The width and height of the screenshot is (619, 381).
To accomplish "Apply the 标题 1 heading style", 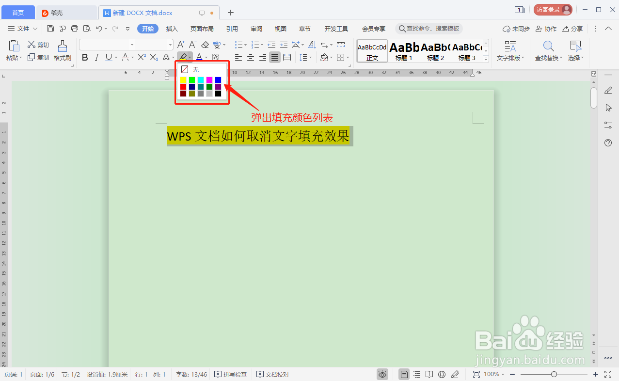I will pyautogui.click(x=404, y=51).
